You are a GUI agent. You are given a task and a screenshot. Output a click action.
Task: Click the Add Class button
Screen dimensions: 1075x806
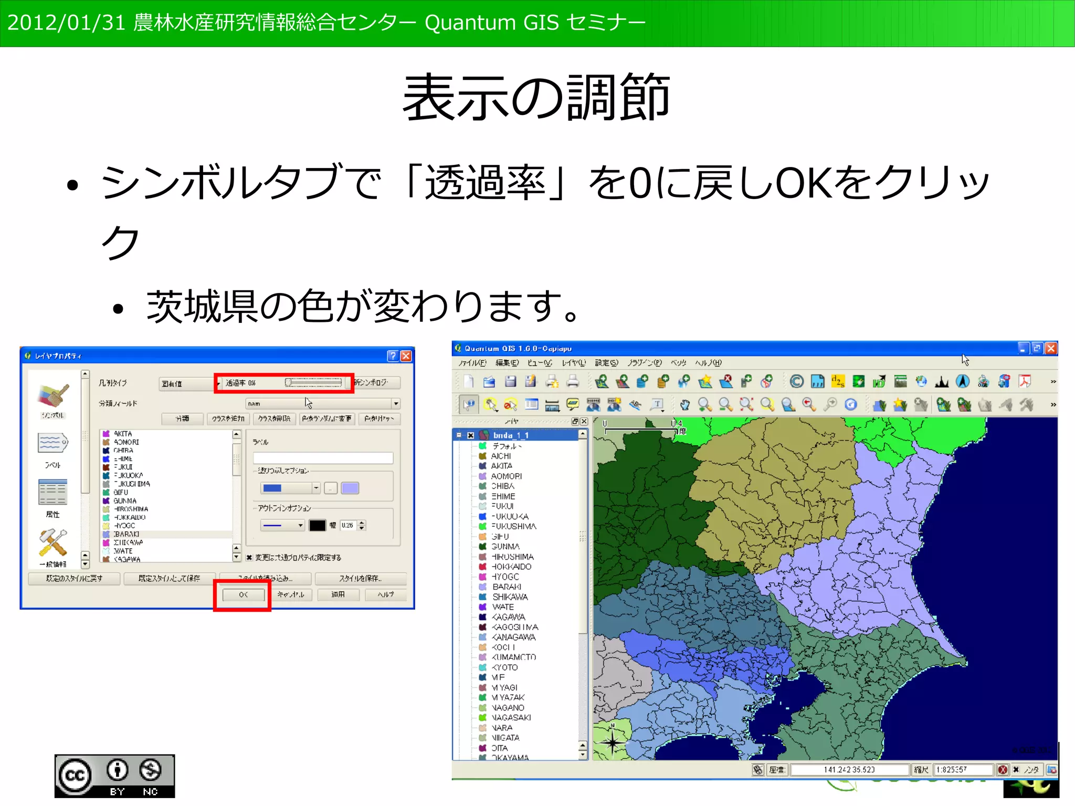click(x=228, y=419)
